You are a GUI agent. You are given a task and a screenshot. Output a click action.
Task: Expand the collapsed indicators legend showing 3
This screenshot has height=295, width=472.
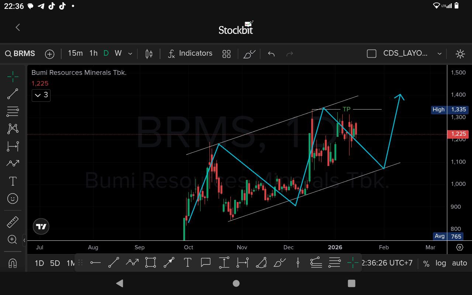click(x=41, y=95)
